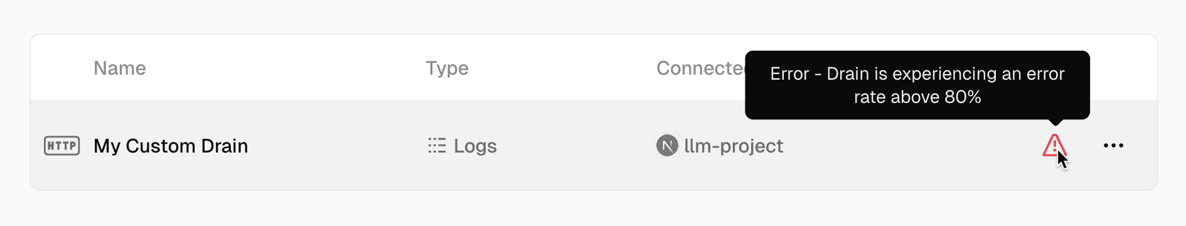Sort by the Type column header

(x=447, y=68)
